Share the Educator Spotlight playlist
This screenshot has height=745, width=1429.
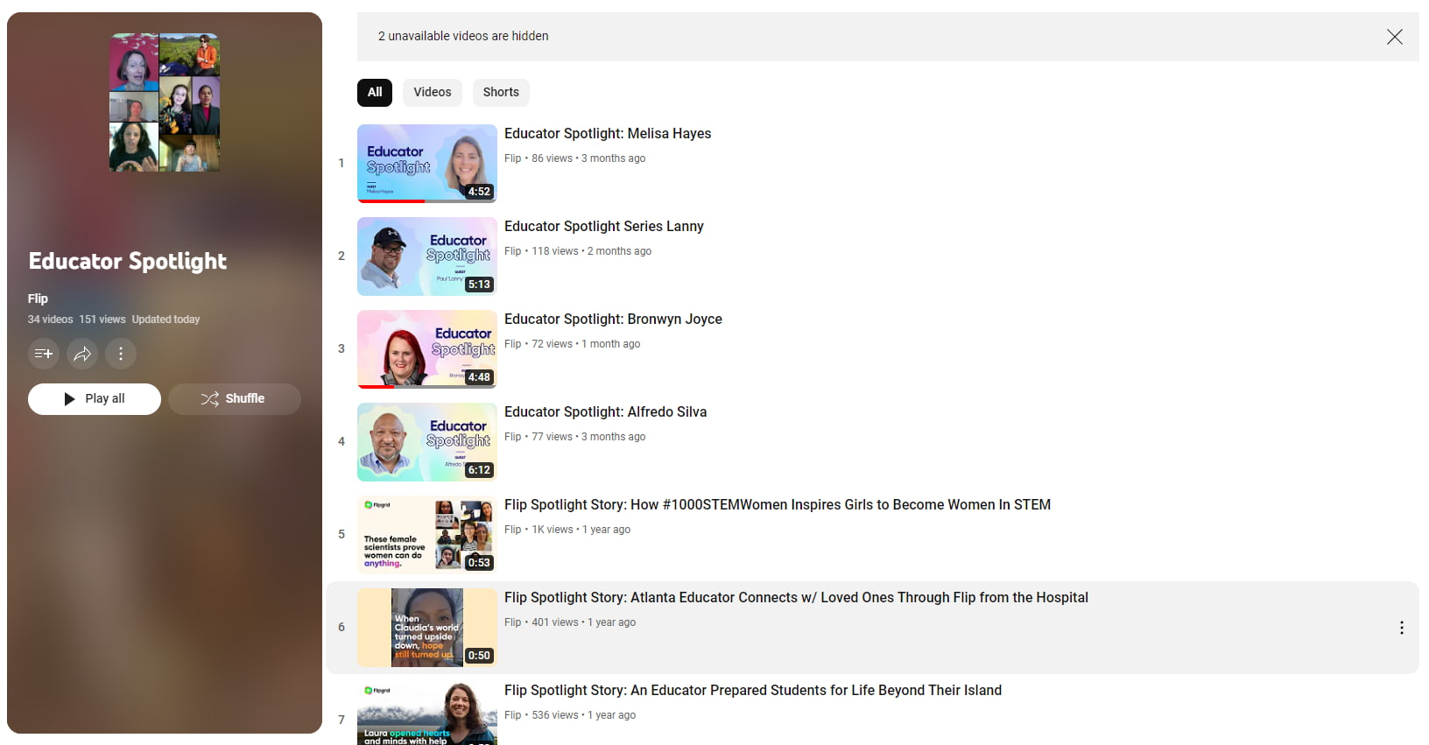click(82, 354)
